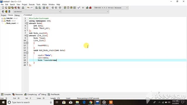Open Replace with the second magnifier icon
The image size is (187, 105).
(x=40, y=8)
